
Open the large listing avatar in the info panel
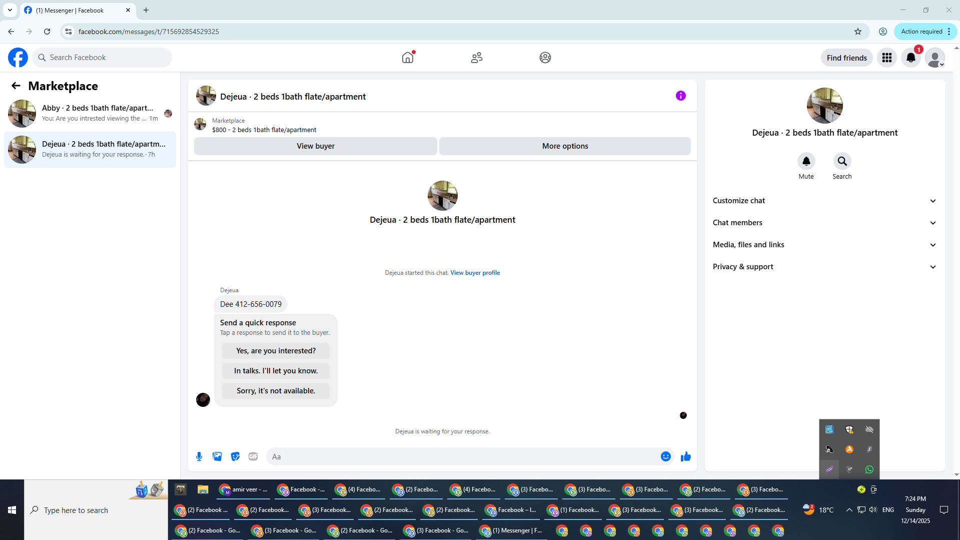pos(824,106)
